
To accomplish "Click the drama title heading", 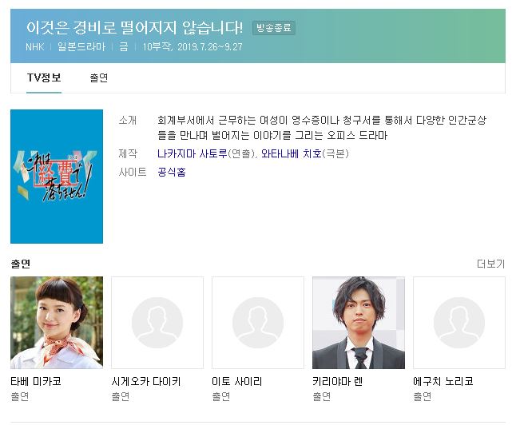I will pyautogui.click(x=135, y=27).
